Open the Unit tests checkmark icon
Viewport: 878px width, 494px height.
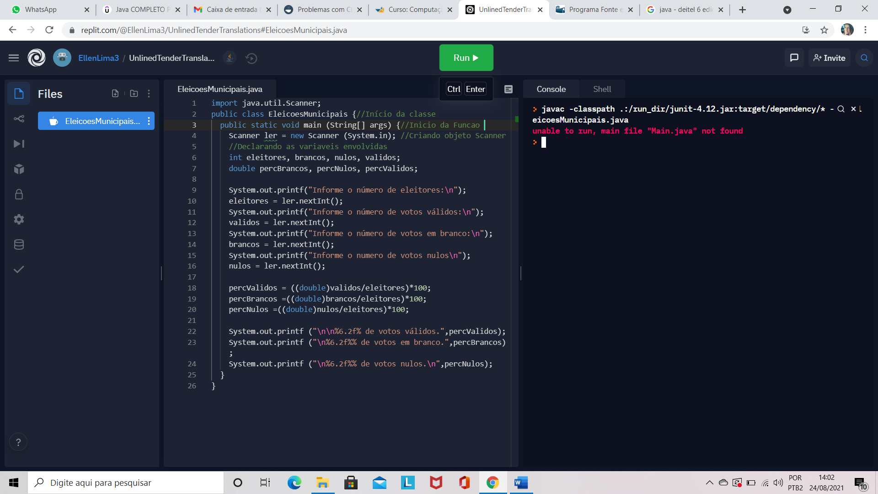[x=19, y=269]
